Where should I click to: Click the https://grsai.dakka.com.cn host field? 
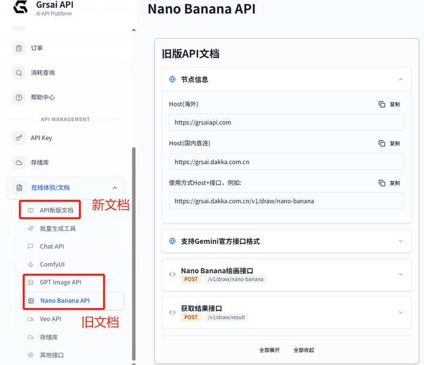tap(286, 162)
